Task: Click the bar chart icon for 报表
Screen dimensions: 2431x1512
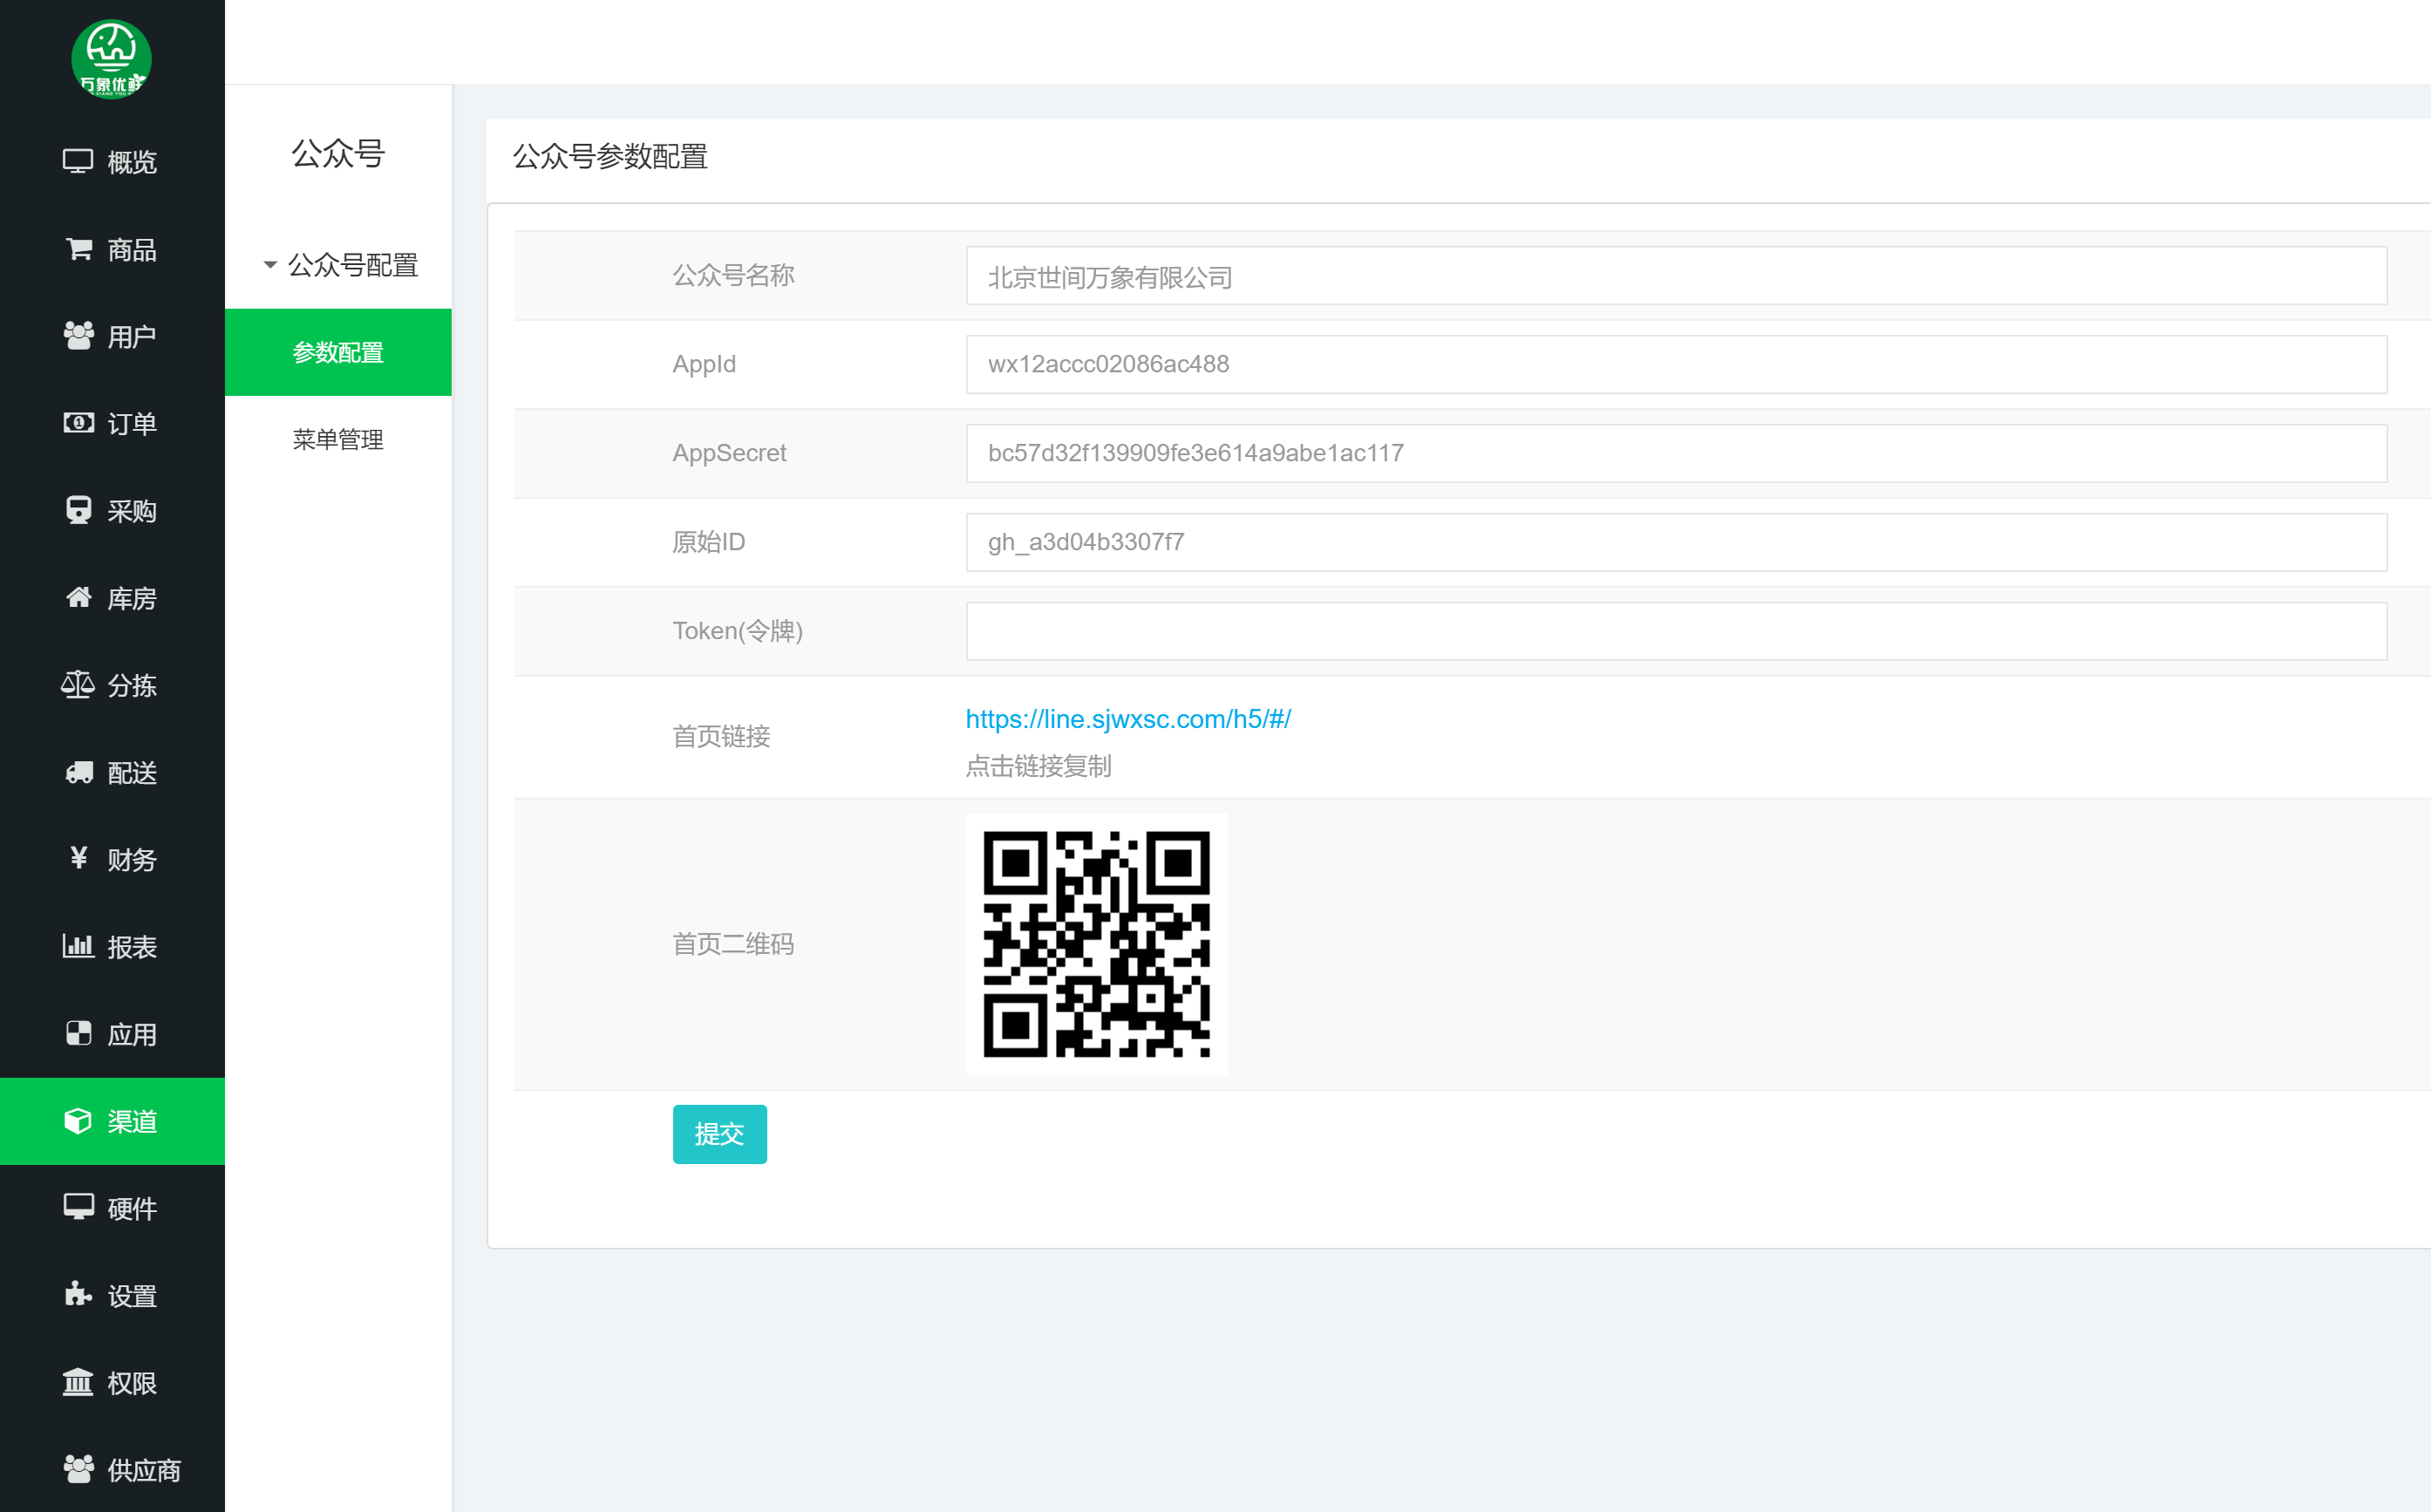Action: [78, 946]
